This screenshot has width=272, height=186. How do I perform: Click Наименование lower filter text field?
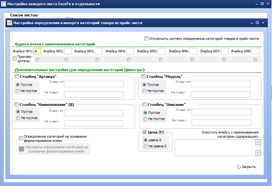pos(94,124)
